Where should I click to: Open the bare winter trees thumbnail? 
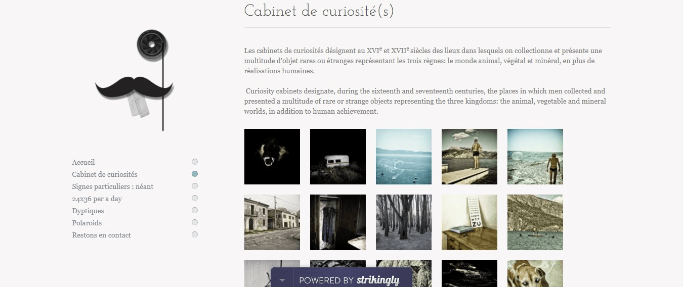404,222
